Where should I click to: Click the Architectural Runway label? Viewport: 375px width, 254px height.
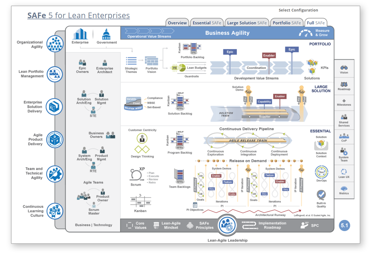(270, 215)
